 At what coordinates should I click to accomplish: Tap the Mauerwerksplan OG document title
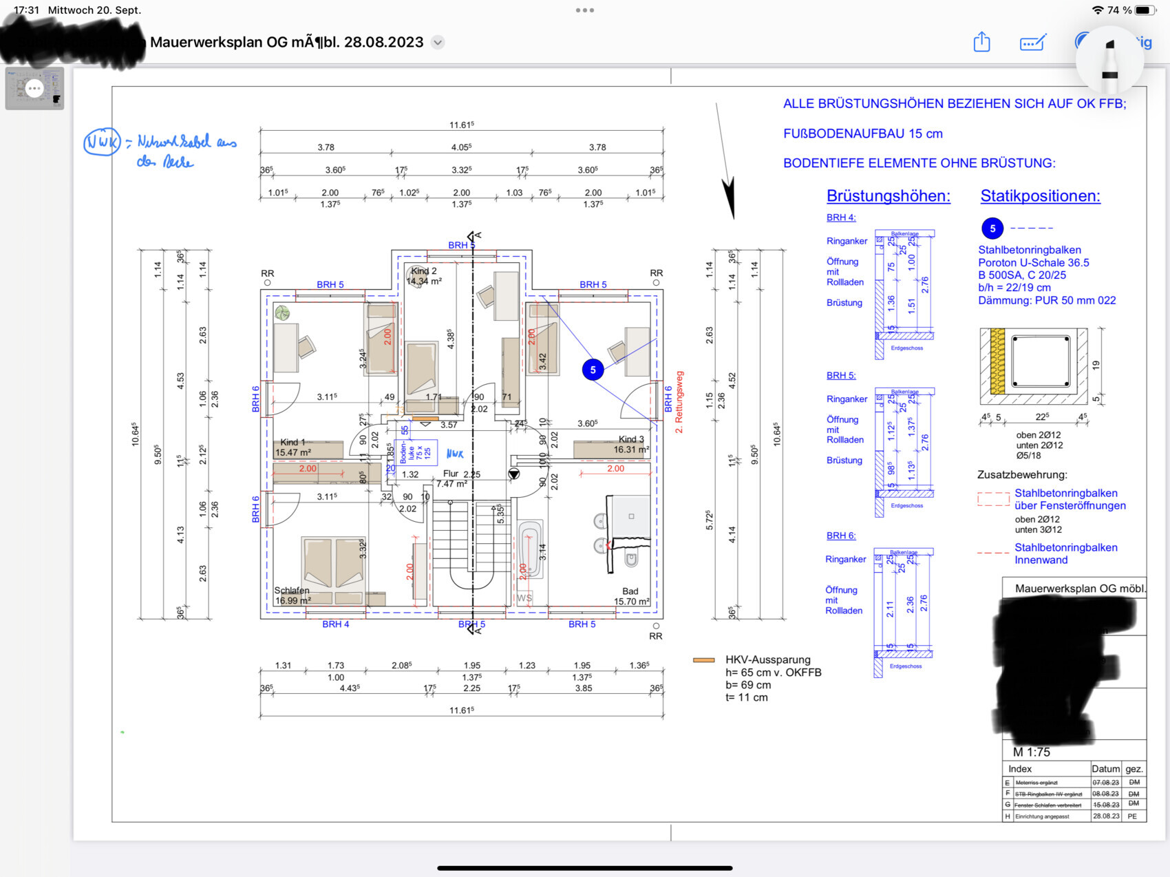point(286,43)
